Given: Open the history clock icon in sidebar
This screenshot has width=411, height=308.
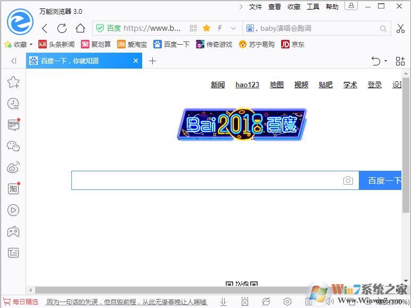Looking at the screenshot, I should pyautogui.click(x=13, y=104).
